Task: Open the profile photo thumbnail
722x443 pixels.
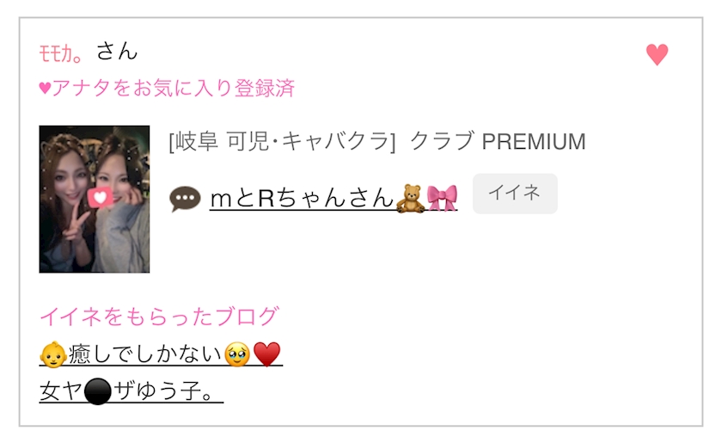Action: (x=95, y=200)
